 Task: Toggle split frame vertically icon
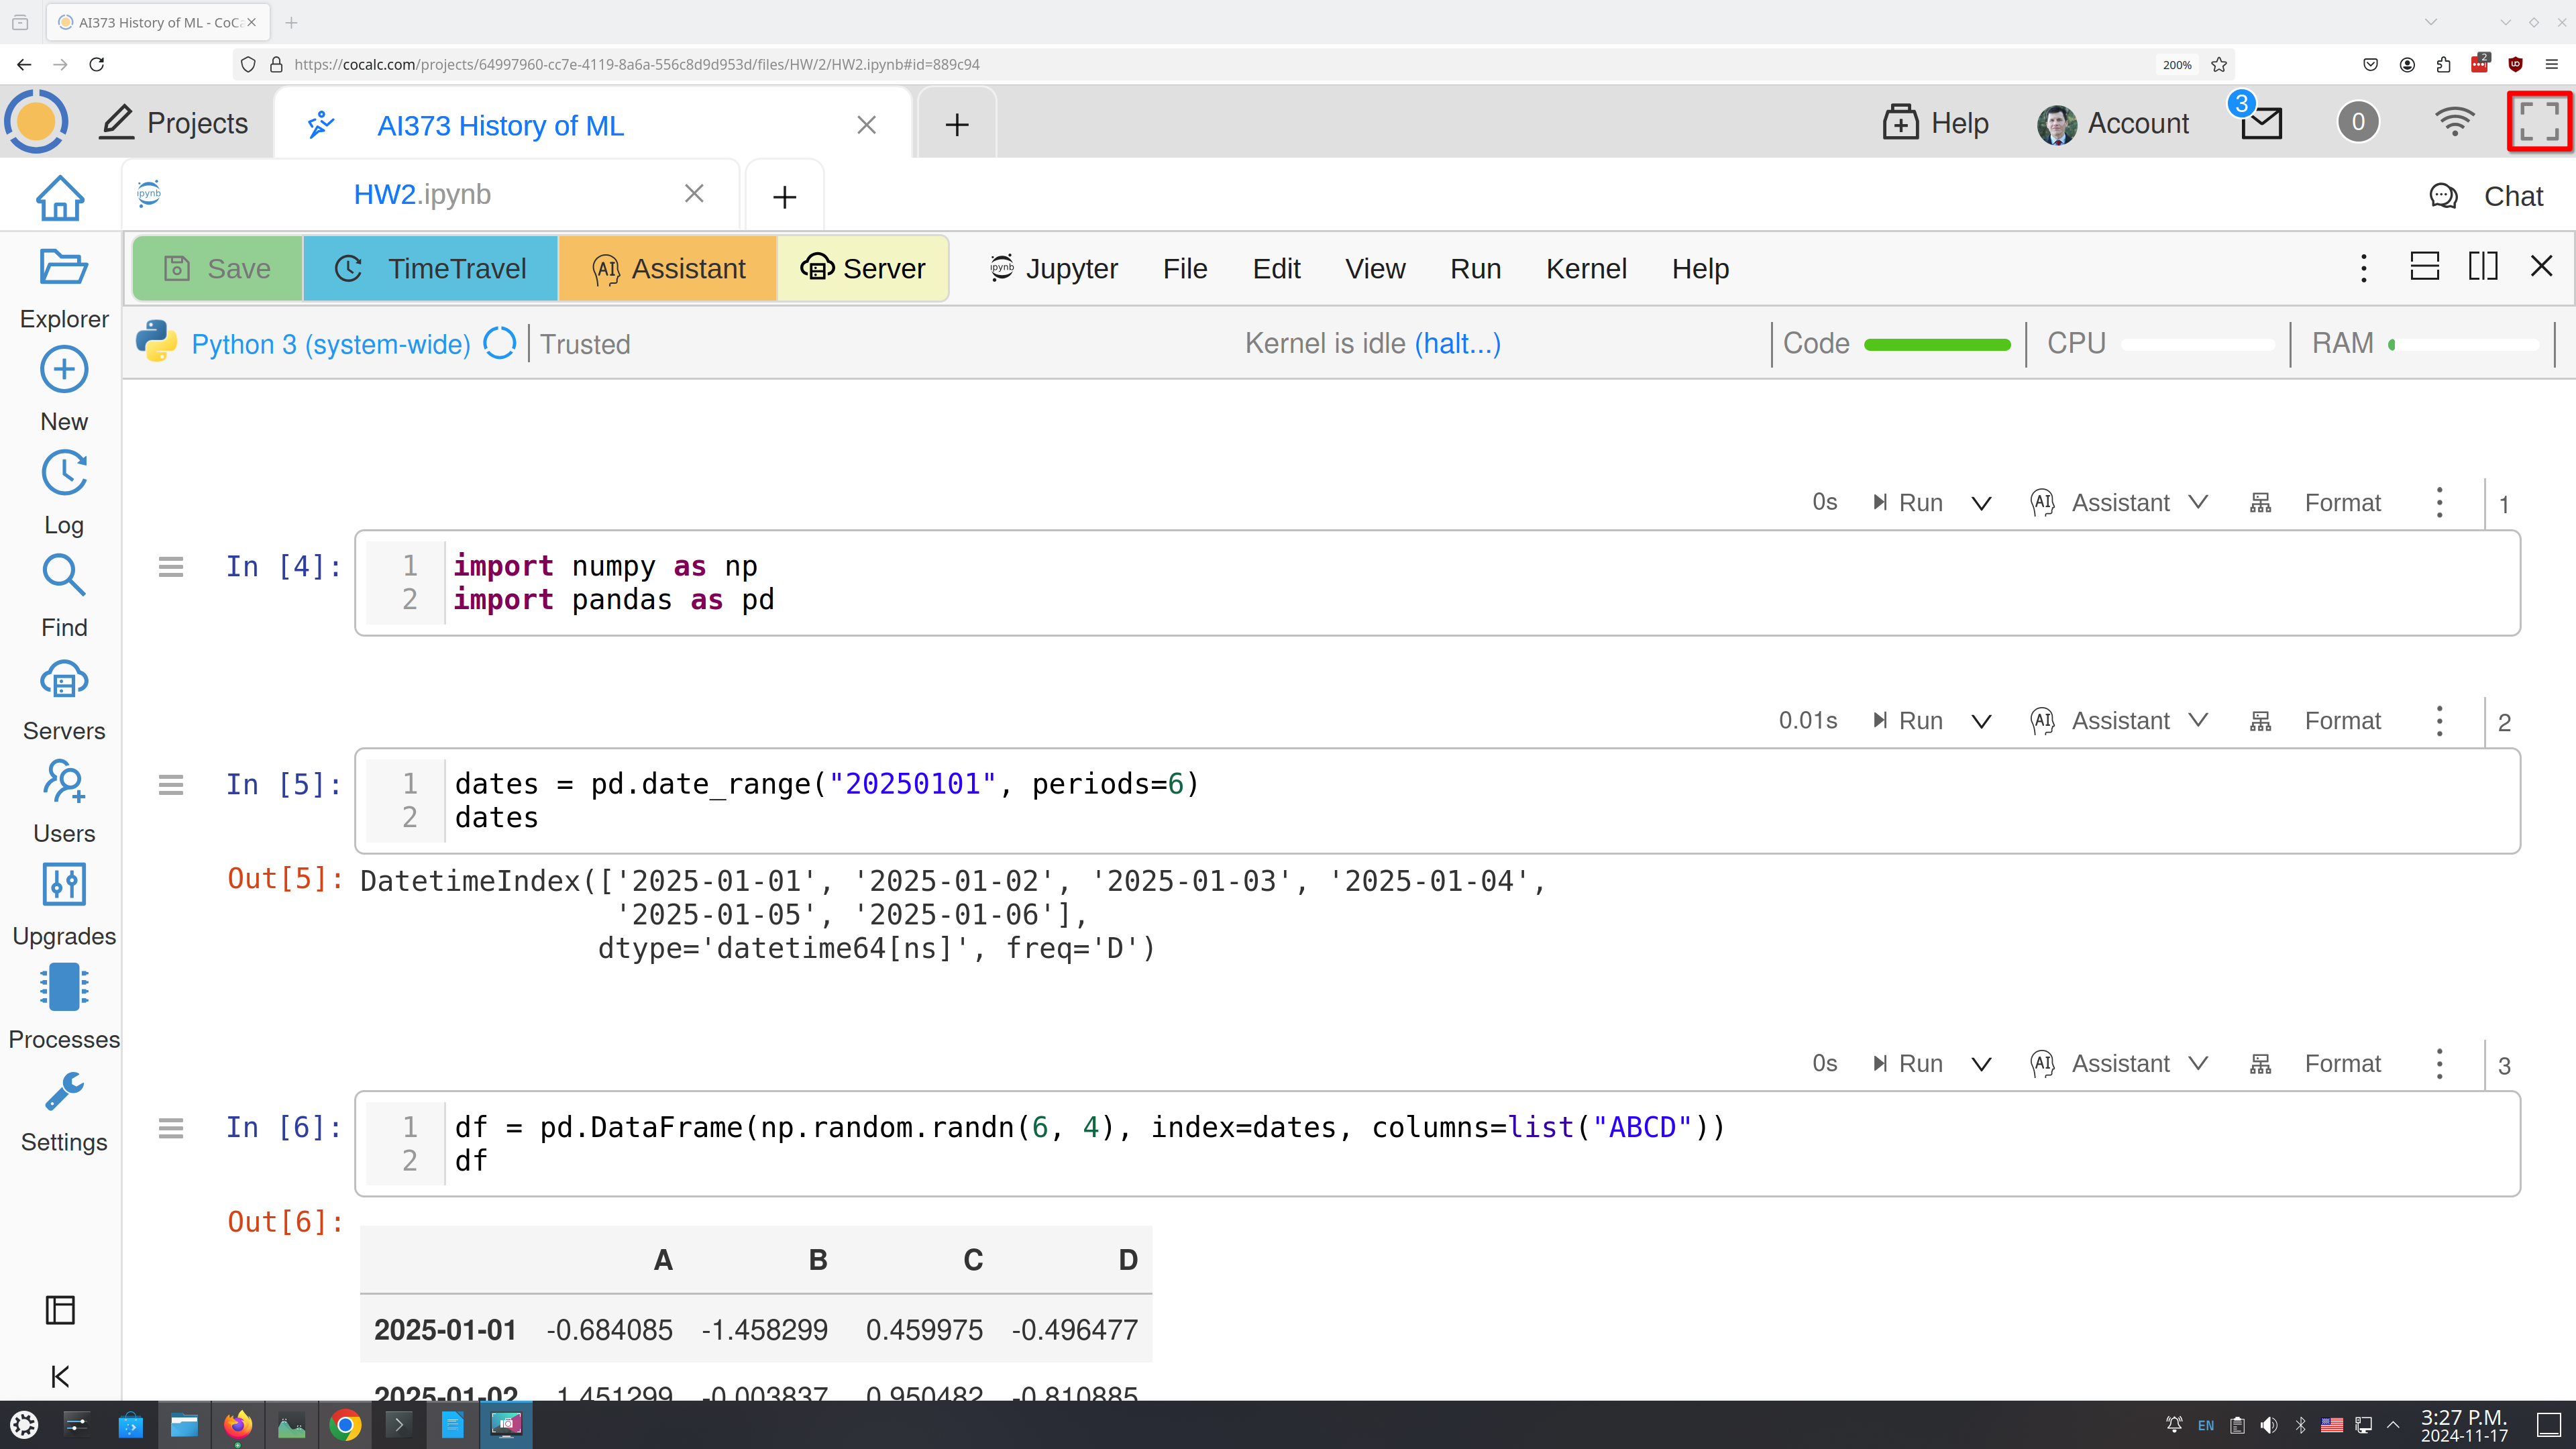pos(2483,267)
